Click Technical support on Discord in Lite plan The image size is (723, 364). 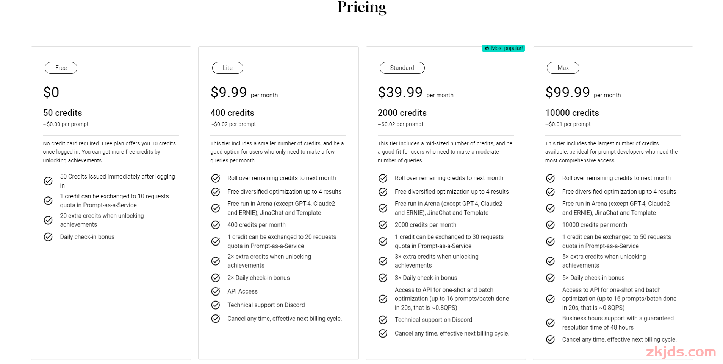(266, 305)
